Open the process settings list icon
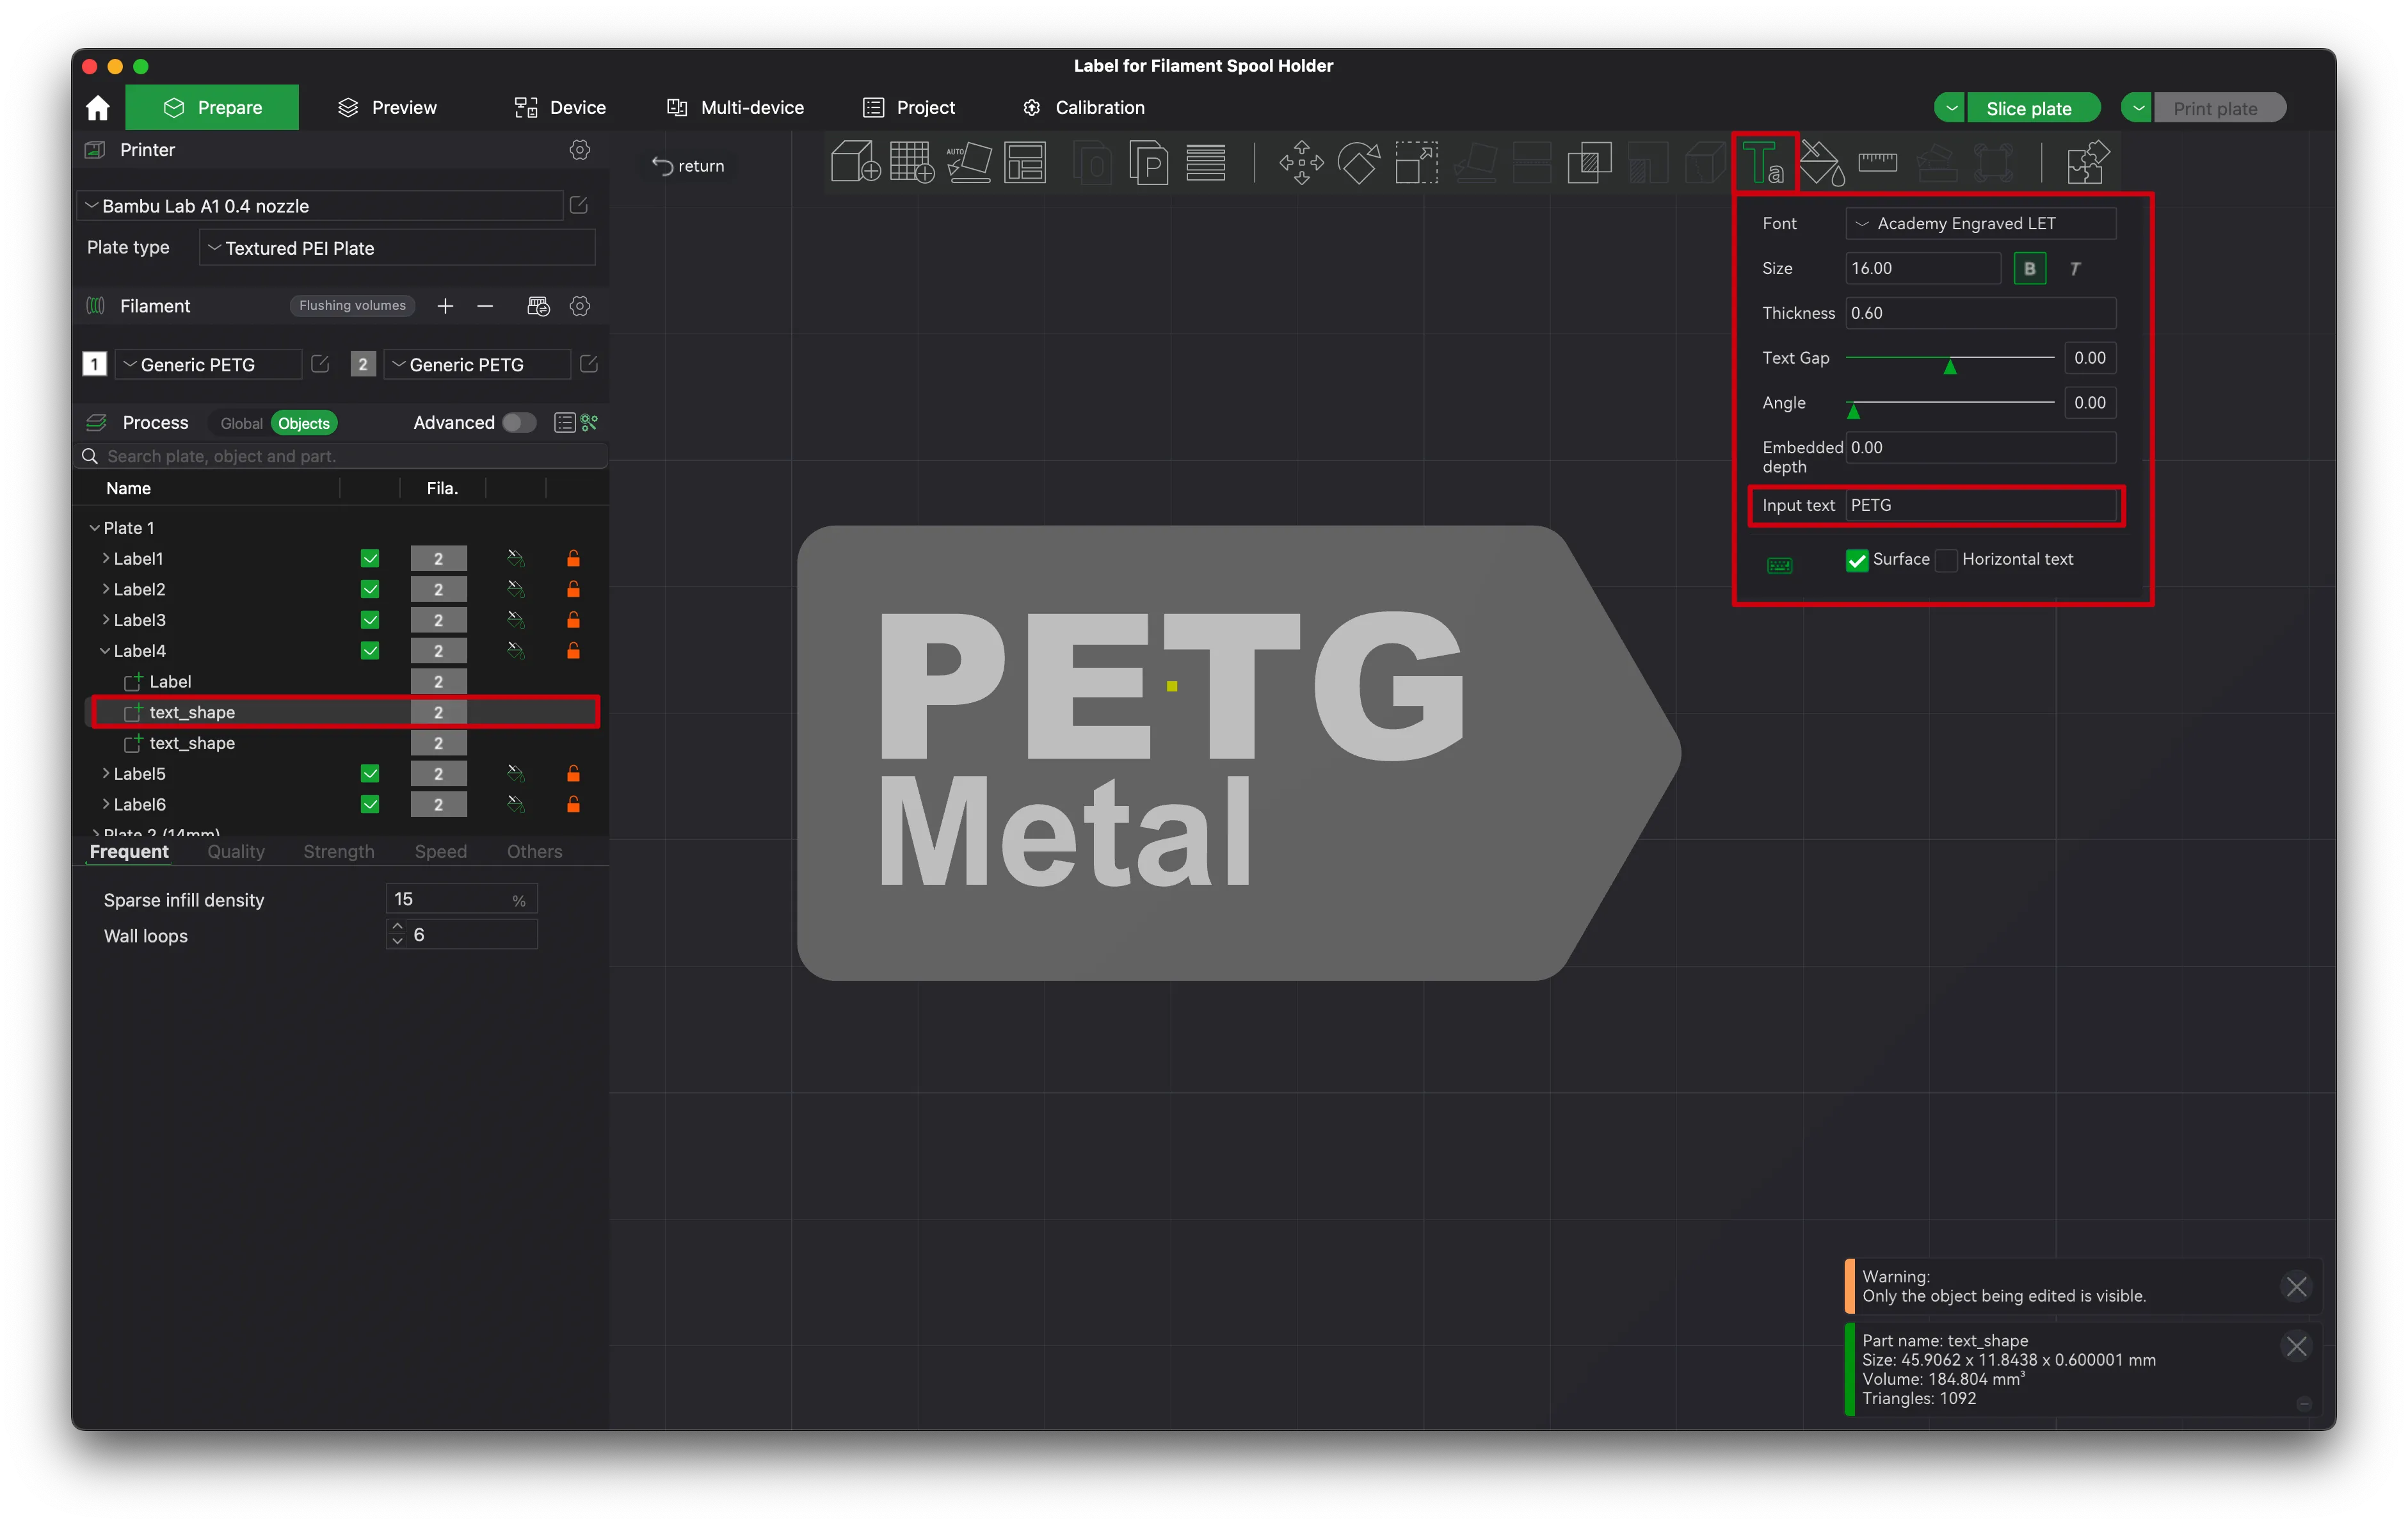 tap(564, 423)
